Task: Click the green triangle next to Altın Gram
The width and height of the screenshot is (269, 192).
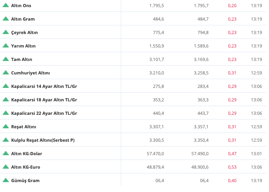Action: click(x=6, y=19)
